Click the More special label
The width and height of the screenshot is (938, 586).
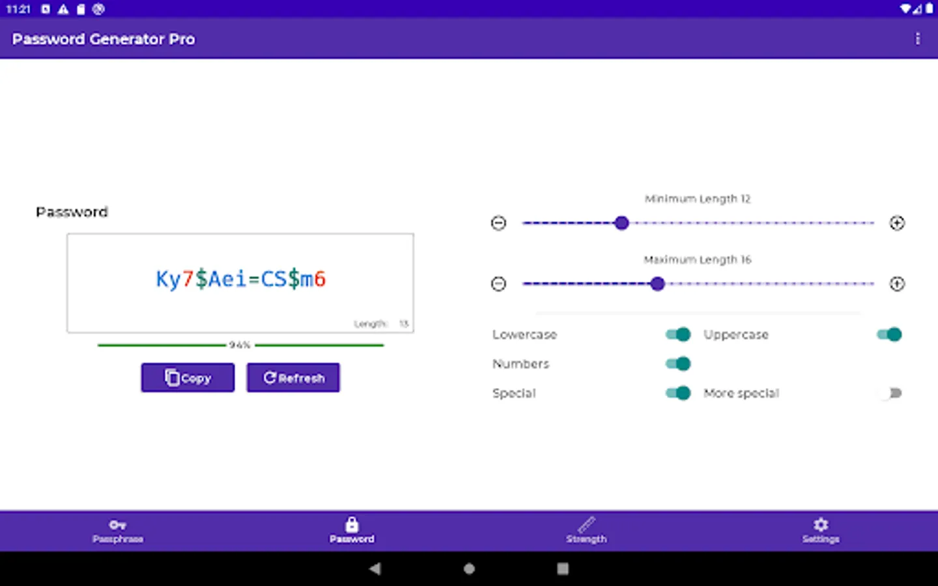[x=741, y=393]
